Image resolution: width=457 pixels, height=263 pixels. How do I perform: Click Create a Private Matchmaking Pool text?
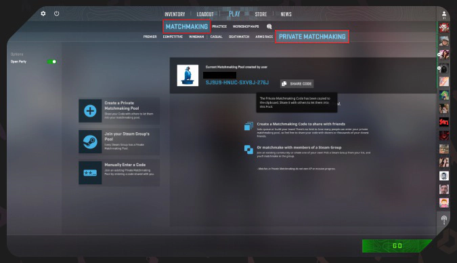point(122,105)
